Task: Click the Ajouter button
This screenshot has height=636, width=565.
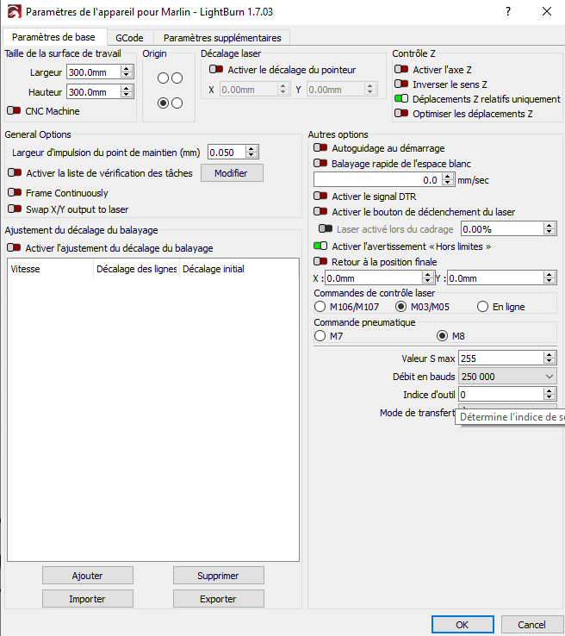Action: tap(88, 576)
